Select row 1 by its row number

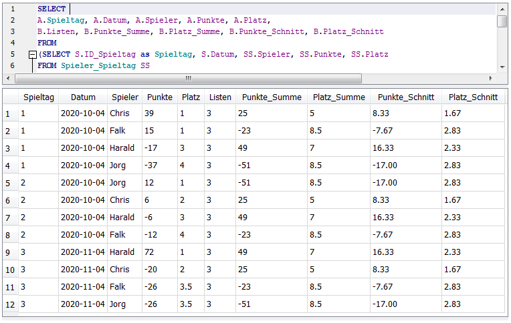pyautogui.click(x=8, y=114)
